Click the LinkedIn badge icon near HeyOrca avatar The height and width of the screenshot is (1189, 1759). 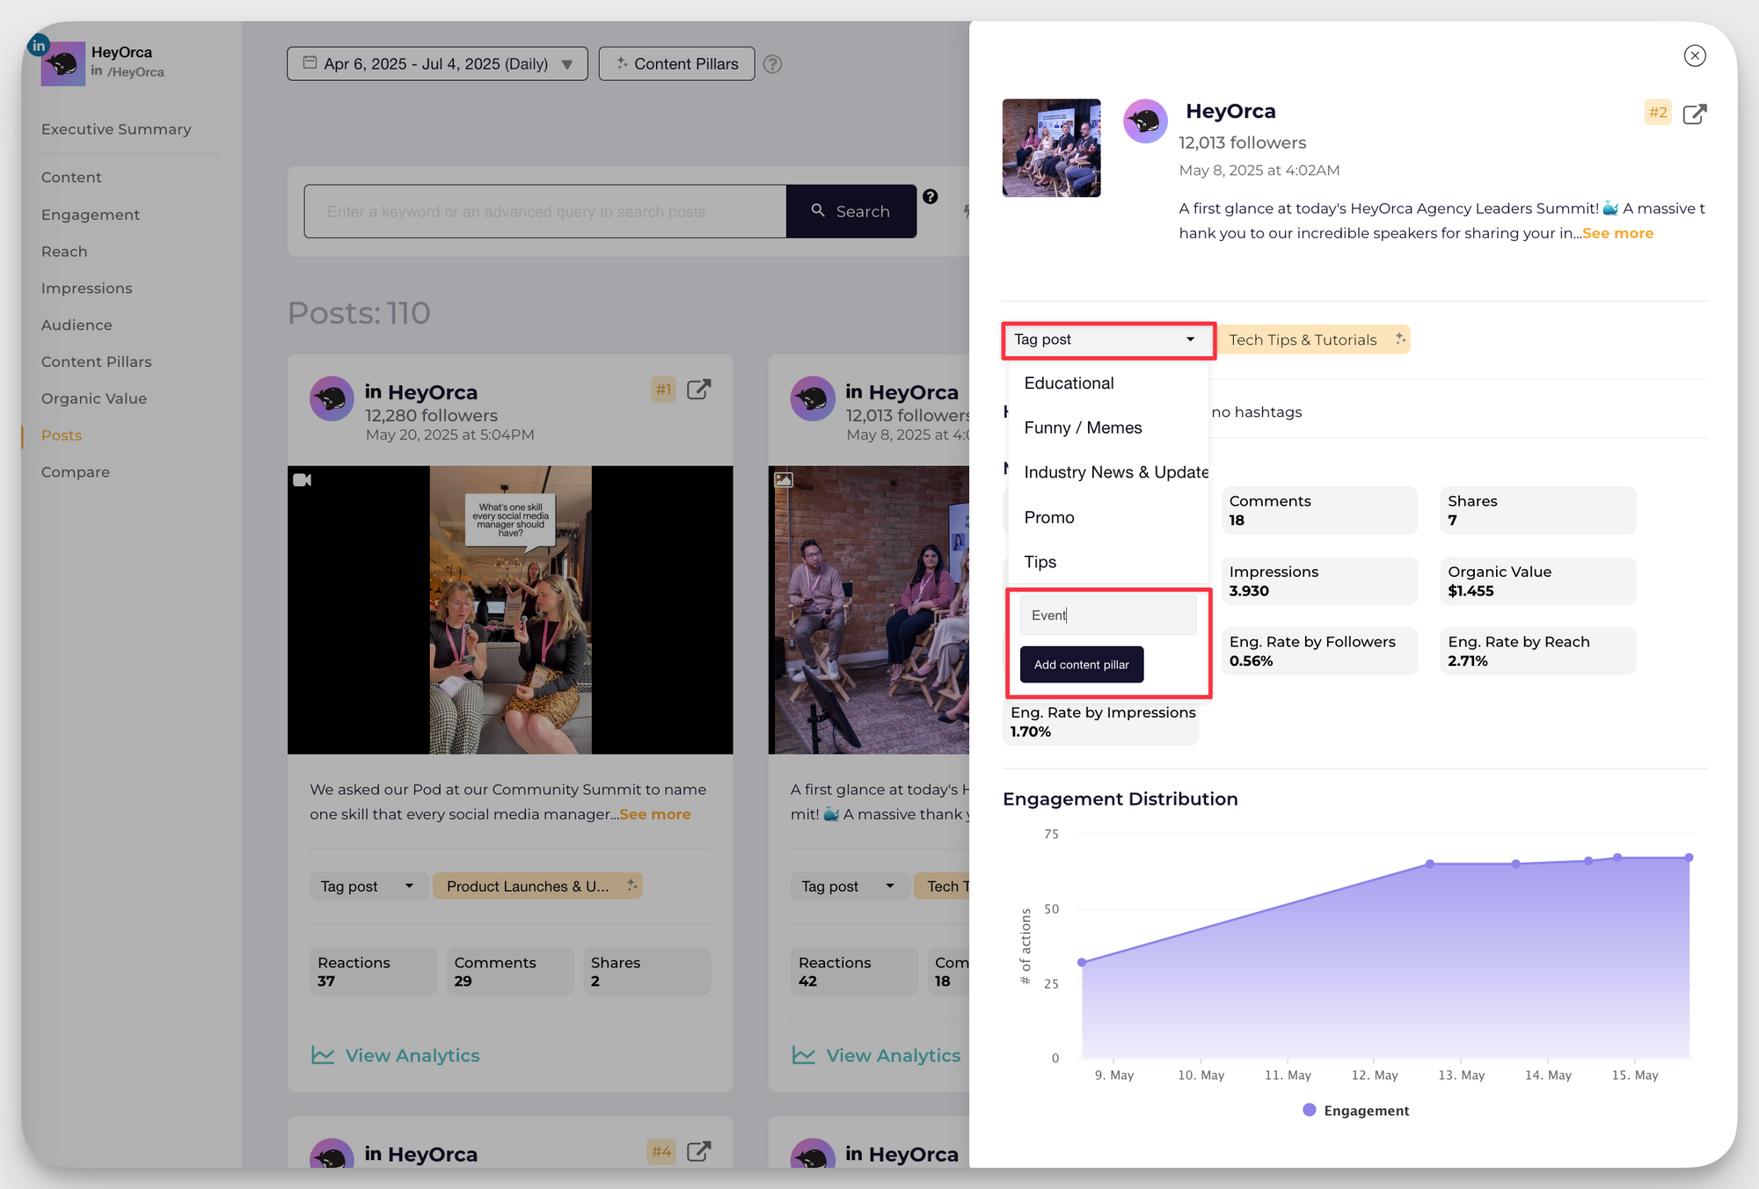click(38, 44)
